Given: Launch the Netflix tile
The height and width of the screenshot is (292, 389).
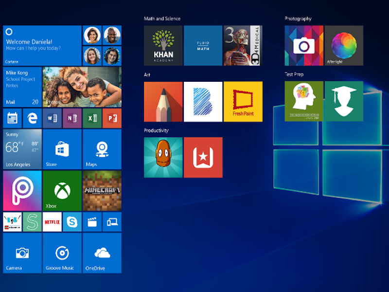Looking at the screenshot, I should (52, 222).
